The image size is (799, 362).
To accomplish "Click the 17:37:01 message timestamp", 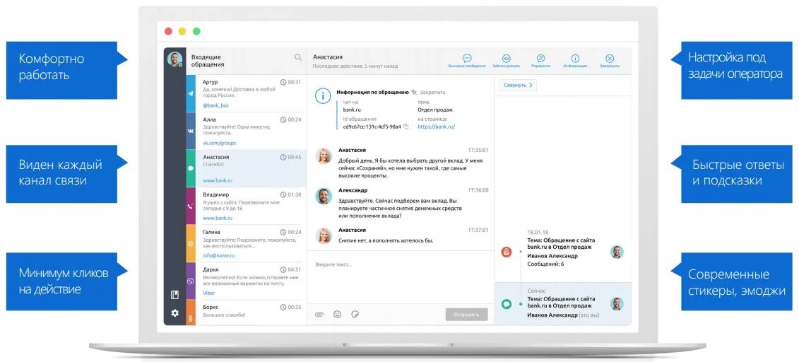I will pos(478,230).
